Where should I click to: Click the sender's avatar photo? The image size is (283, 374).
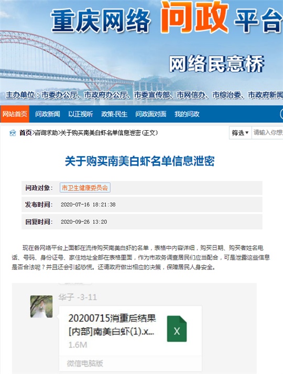tap(41, 306)
